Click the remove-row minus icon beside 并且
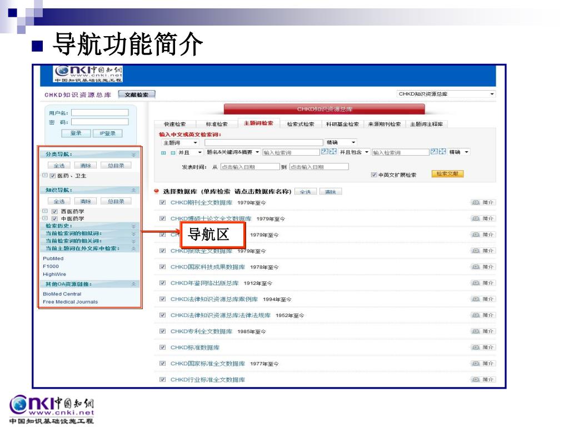This screenshot has height=427, width=569. pos(173,153)
